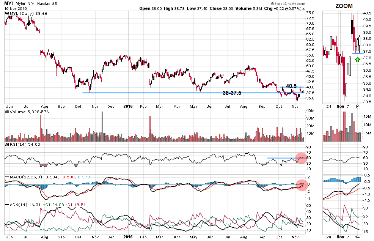Click 2016 year label under ADX panel
This screenshot has width=374, height=241.
128,237
